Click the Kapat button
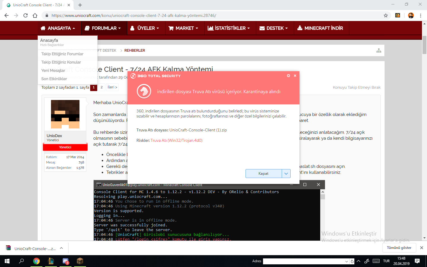The height and width of the screenshot is (267, 427). coord(263,174)
